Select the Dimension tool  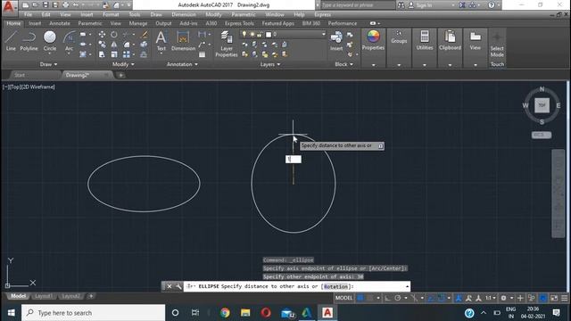[x=183, y=41]
